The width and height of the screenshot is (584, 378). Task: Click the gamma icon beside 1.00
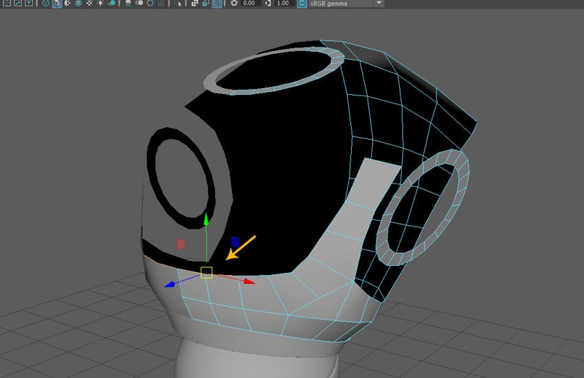click(x=268, y=3)
